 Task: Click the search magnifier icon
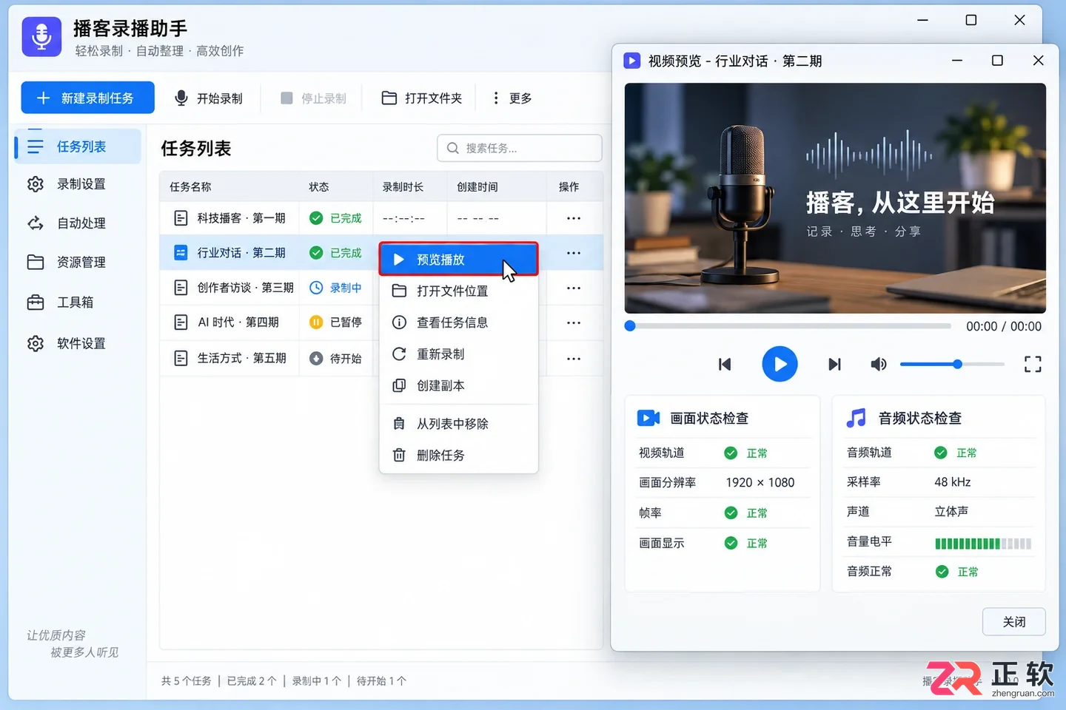[x=452, y=148]
